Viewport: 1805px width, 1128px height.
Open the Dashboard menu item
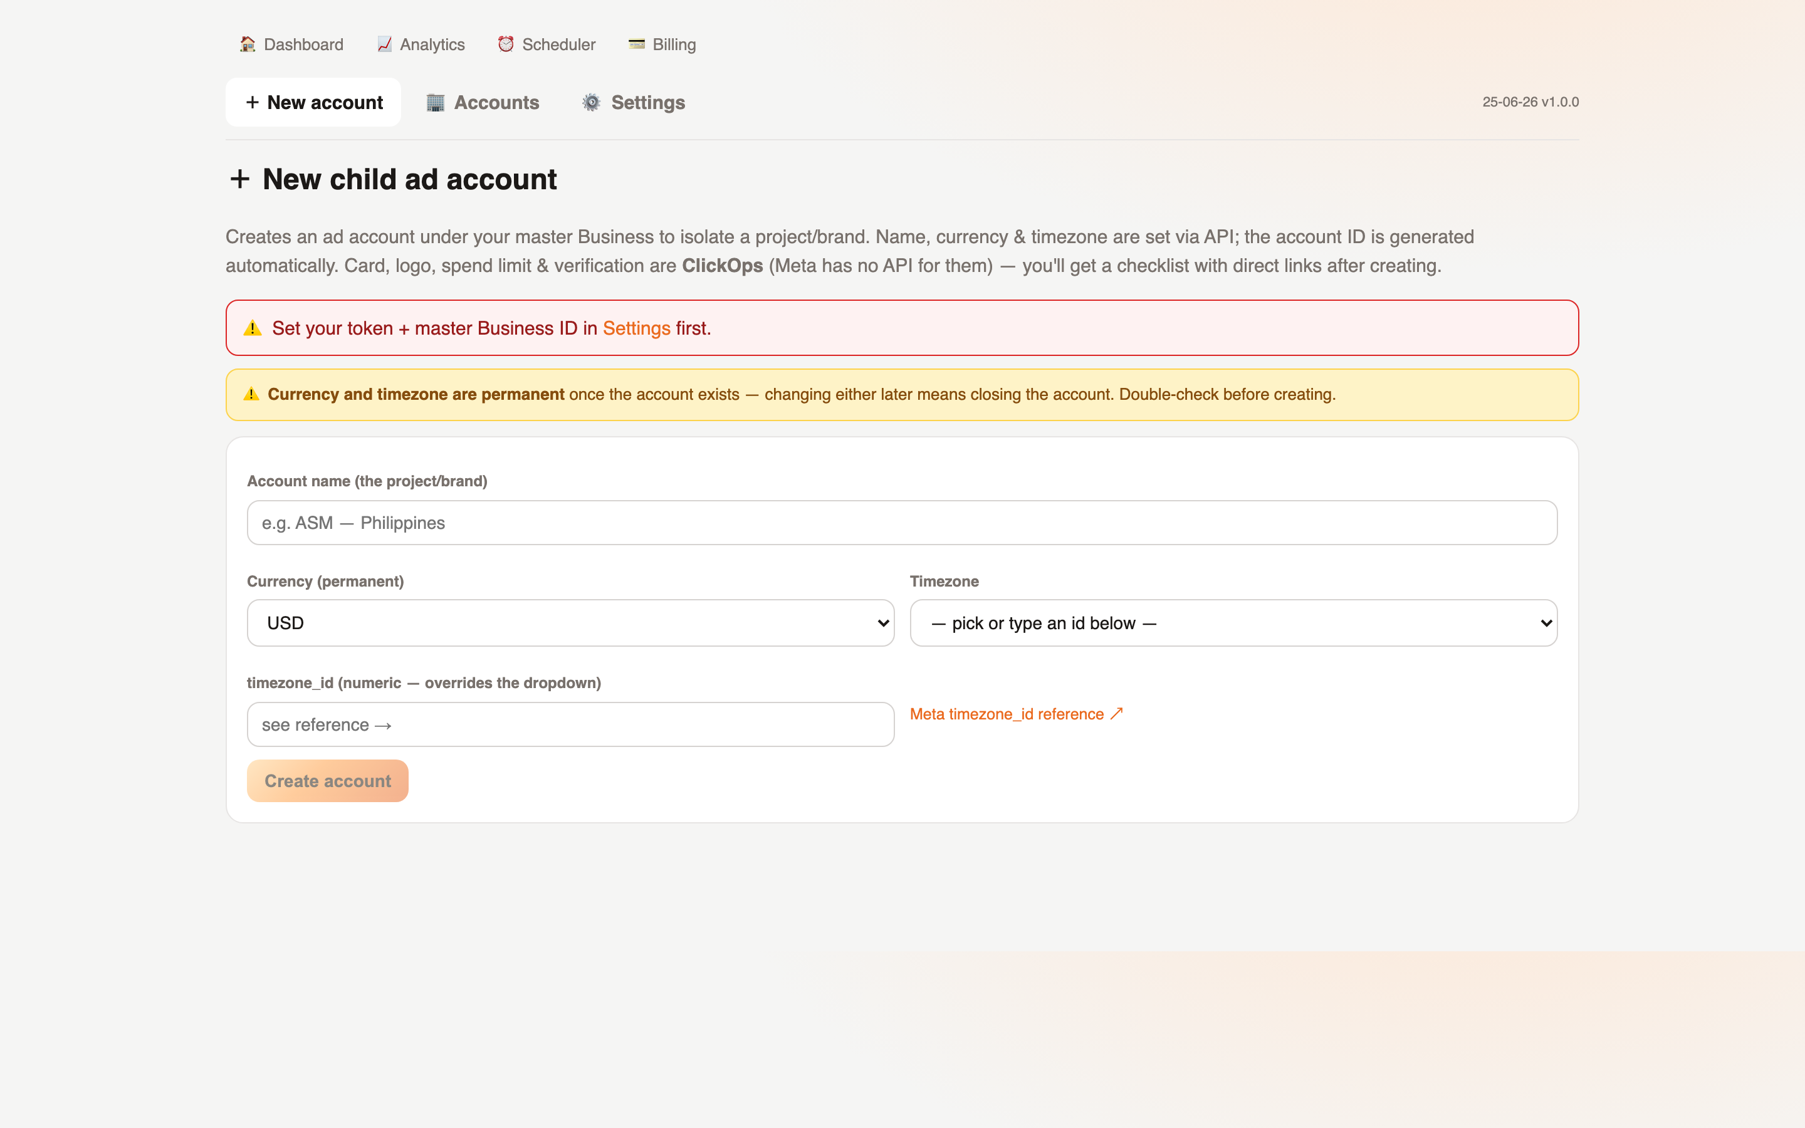[x=291, y=44]
